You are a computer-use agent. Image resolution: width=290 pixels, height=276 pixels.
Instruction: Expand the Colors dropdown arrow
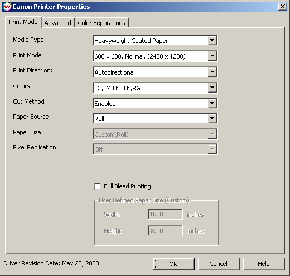pyautogui.click(x=212, y=88)
